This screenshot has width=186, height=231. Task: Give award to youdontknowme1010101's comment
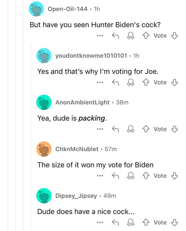click(131, 82)
